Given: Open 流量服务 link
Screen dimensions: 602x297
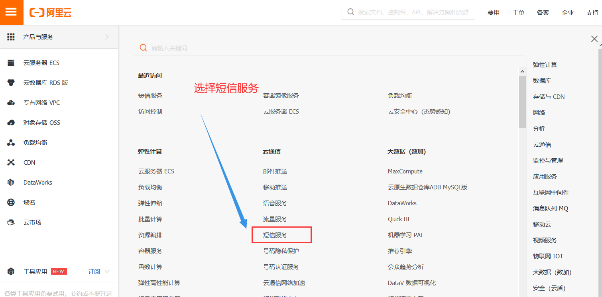Looking at the screenshot, I should (275, 219).
